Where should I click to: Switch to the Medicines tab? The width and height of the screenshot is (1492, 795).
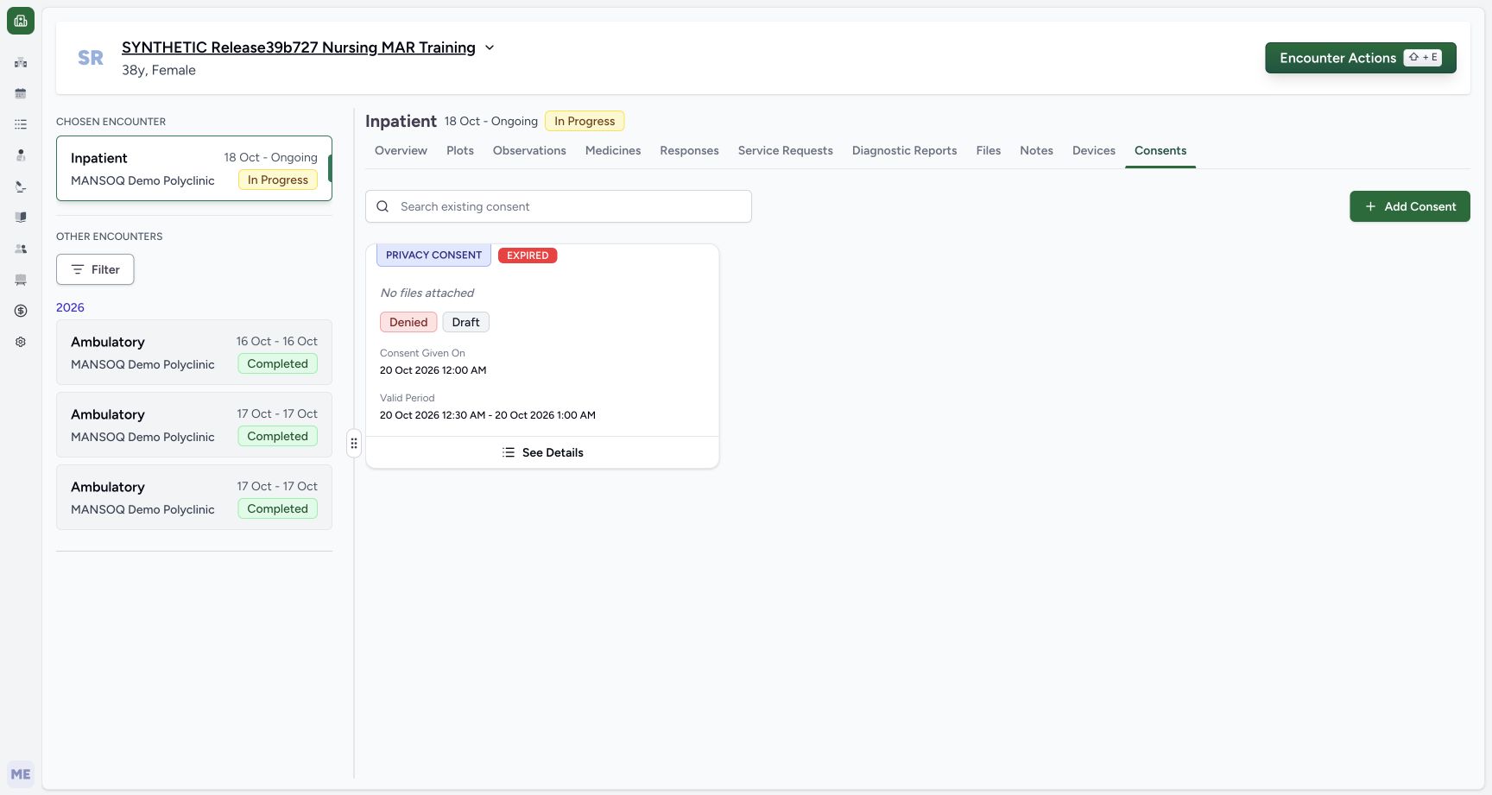pyautogui.click(x=613, y=150)
